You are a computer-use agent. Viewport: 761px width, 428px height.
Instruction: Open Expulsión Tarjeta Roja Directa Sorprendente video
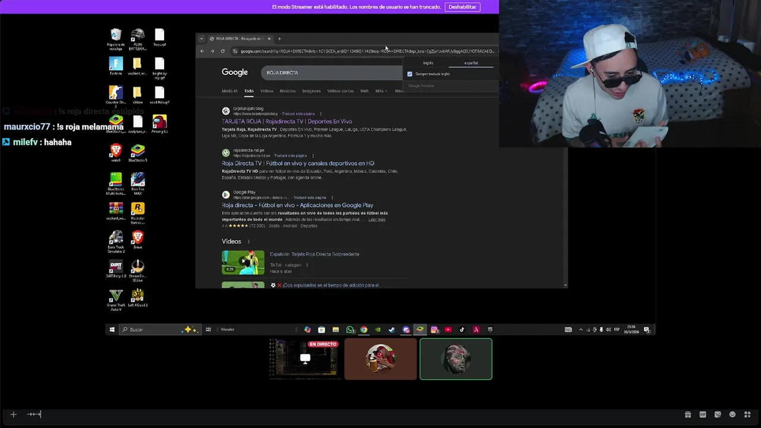coord(315,254)
